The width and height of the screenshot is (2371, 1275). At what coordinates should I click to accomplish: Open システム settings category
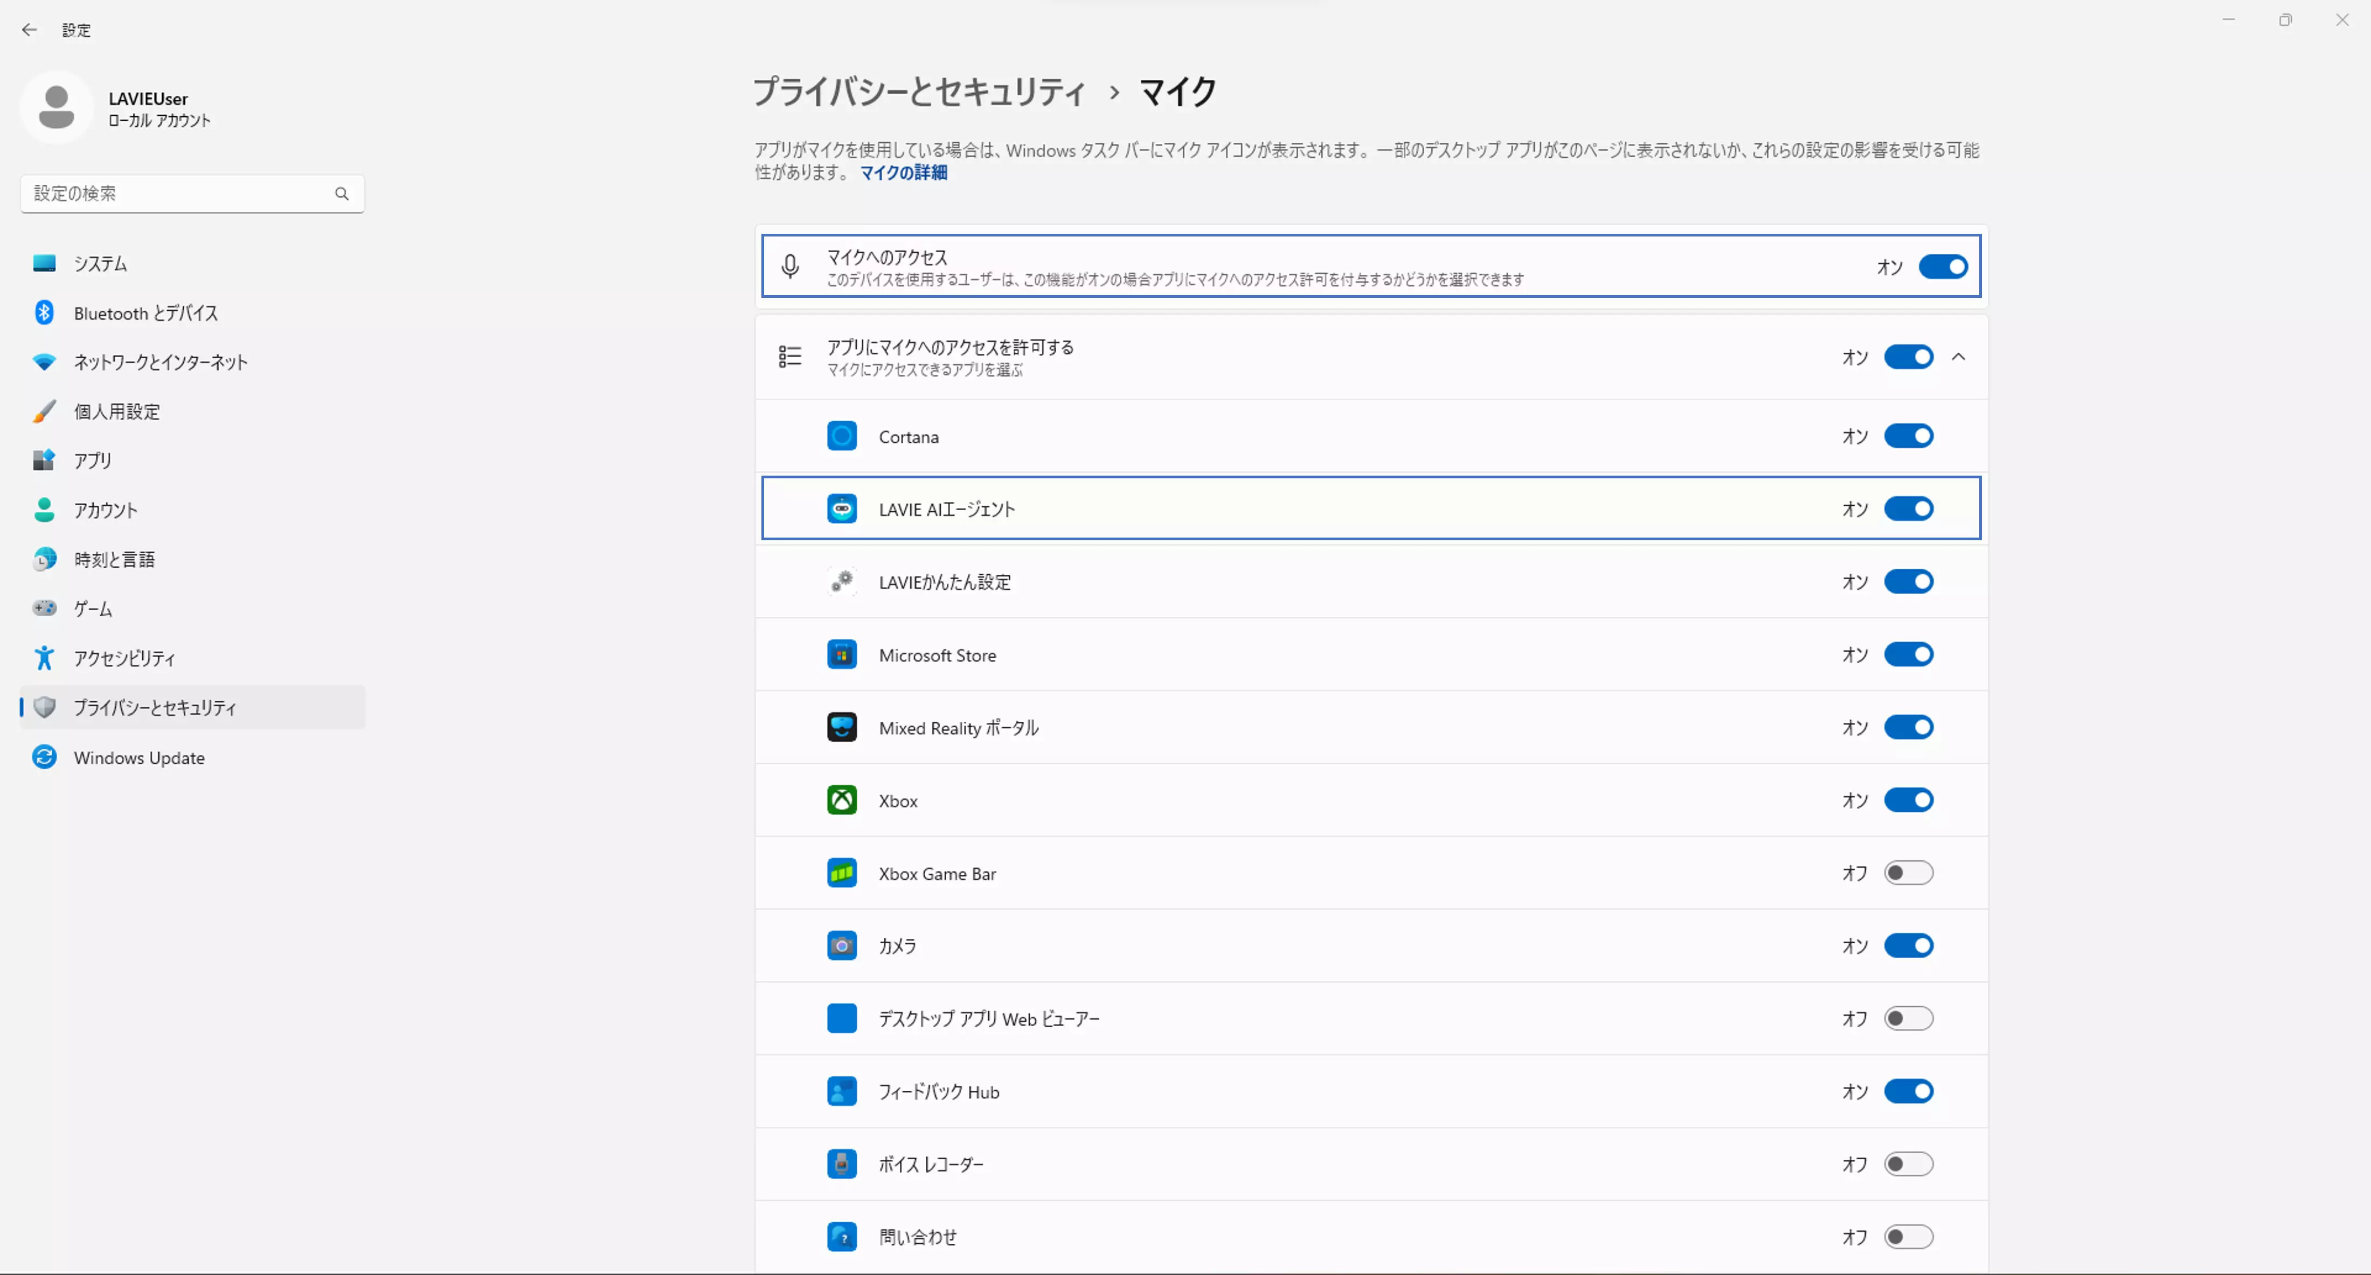tap(192, 263)
